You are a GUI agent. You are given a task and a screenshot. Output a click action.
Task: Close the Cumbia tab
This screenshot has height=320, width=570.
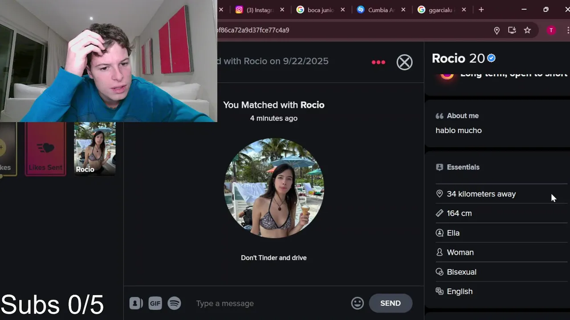403,10
